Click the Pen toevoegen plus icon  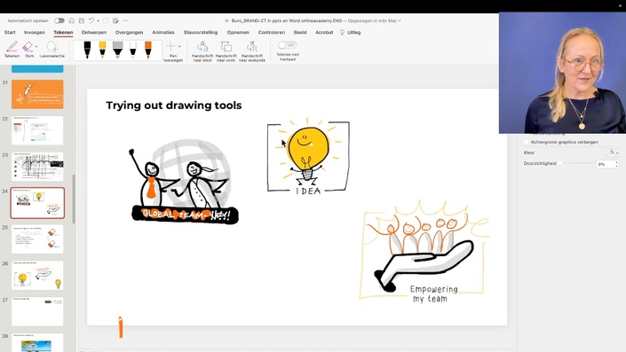point(170,47)
